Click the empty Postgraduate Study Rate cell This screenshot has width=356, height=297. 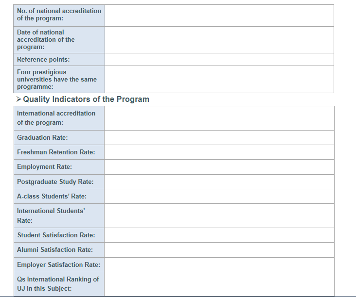pos(219,182)
